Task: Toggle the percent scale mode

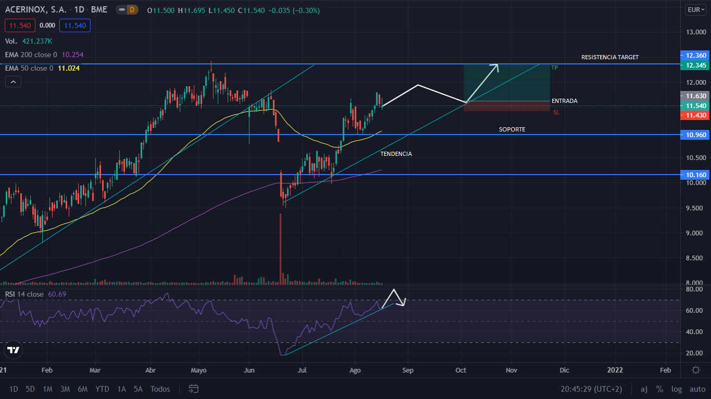Action: click(x=659, y=389)
